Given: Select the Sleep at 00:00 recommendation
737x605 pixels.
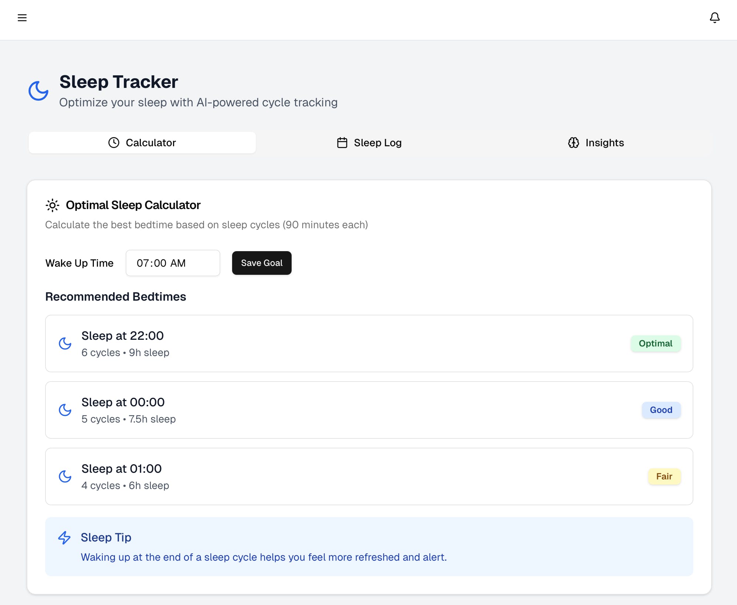Looking at the screenshot, I should tap(123, 402).
